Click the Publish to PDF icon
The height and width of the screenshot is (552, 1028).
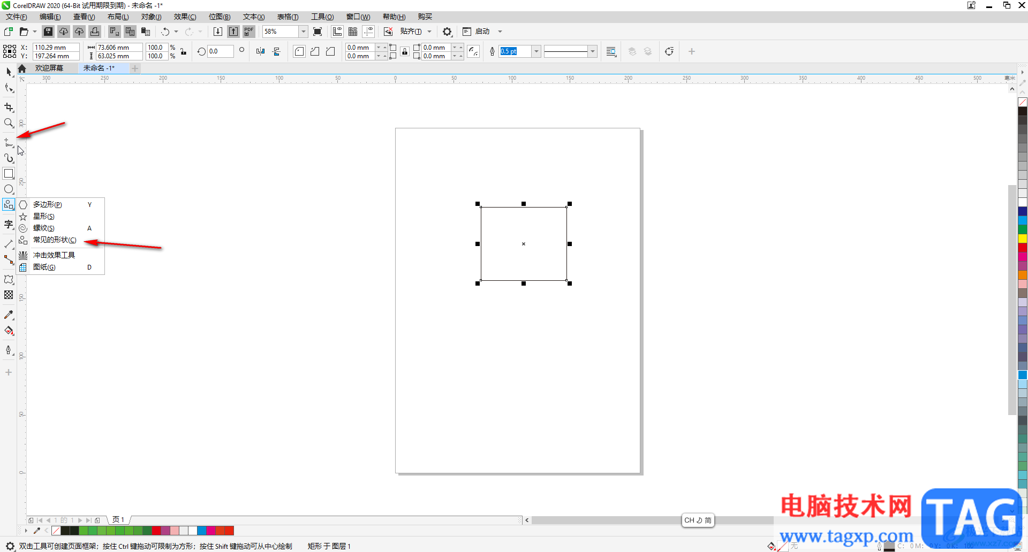249,32
